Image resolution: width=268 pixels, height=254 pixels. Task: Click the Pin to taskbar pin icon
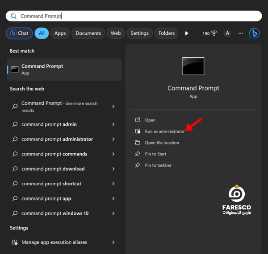click(138, 165)
